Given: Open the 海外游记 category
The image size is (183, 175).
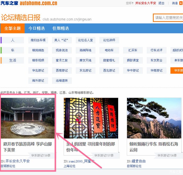Looking at the screenshot, I should pos(38,80).
